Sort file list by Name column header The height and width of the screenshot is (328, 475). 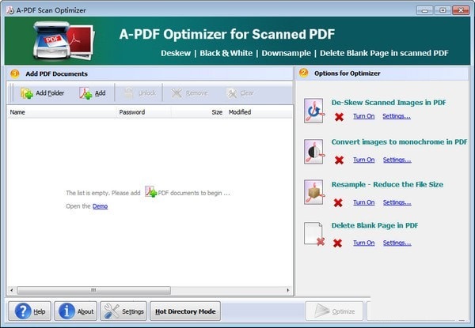pos(61,112)
